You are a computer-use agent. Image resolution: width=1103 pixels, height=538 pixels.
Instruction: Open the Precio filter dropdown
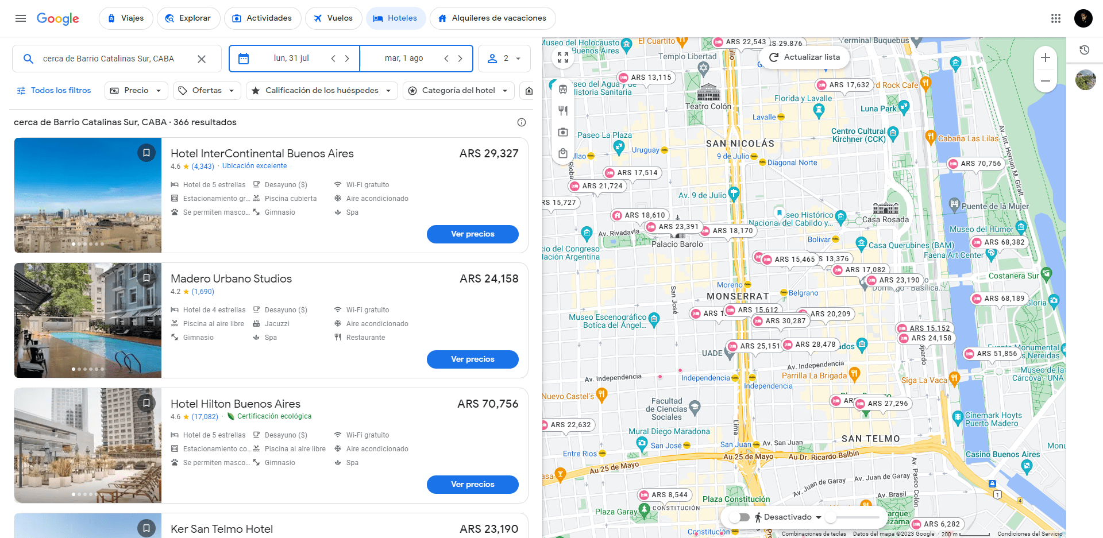tap(136, 90)
